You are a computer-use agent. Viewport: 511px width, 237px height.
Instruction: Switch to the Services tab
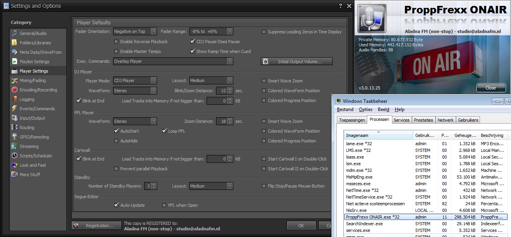click(401, 120)
